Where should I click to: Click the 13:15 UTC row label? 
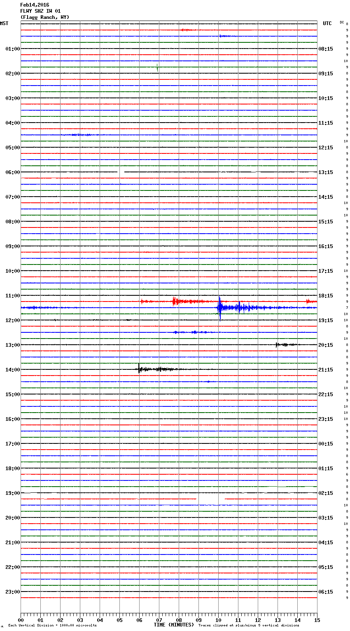pos(326,172)
